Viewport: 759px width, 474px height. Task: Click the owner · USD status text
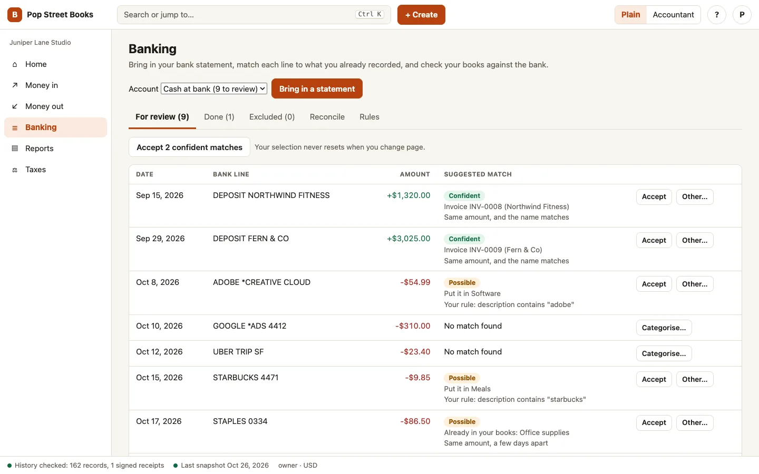point(298,466)
